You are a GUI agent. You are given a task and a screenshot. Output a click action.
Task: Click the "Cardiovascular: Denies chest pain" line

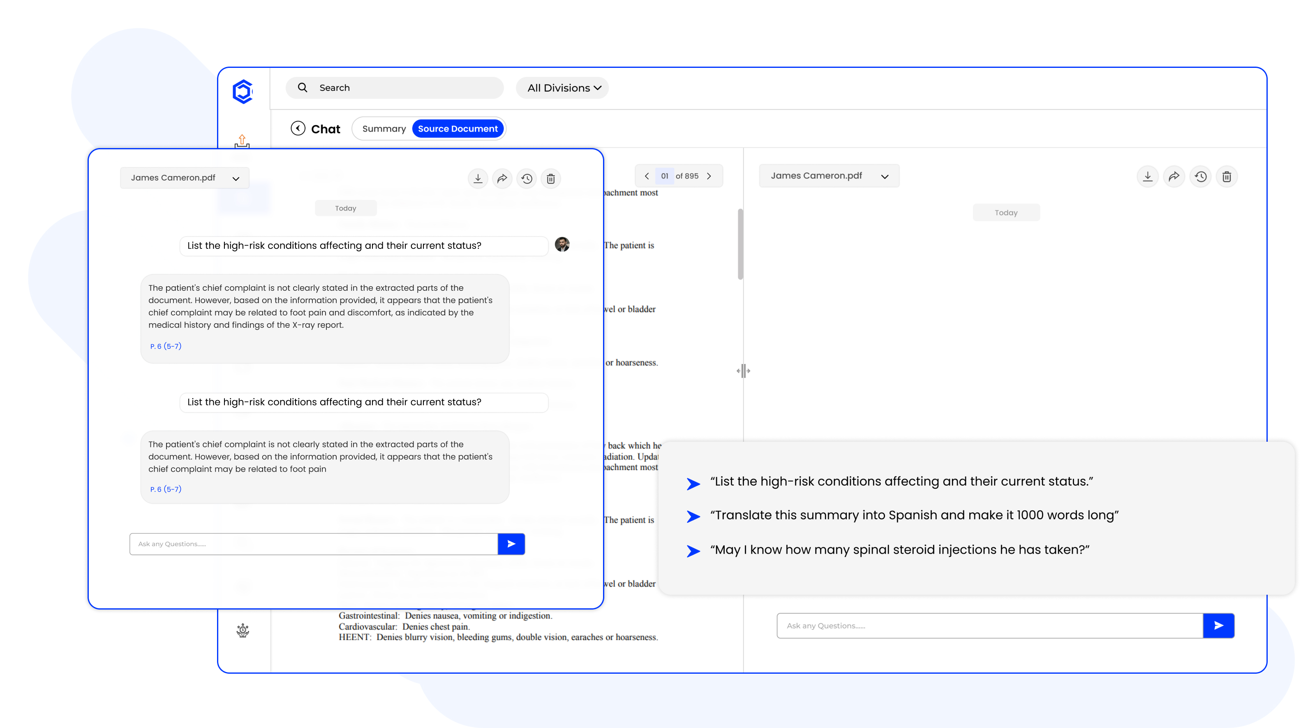tap(404, 626)
